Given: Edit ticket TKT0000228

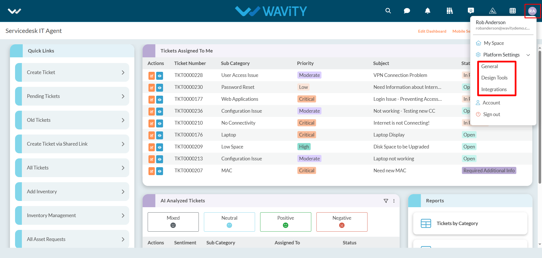Looking at the screenshot, I should 152,76.
